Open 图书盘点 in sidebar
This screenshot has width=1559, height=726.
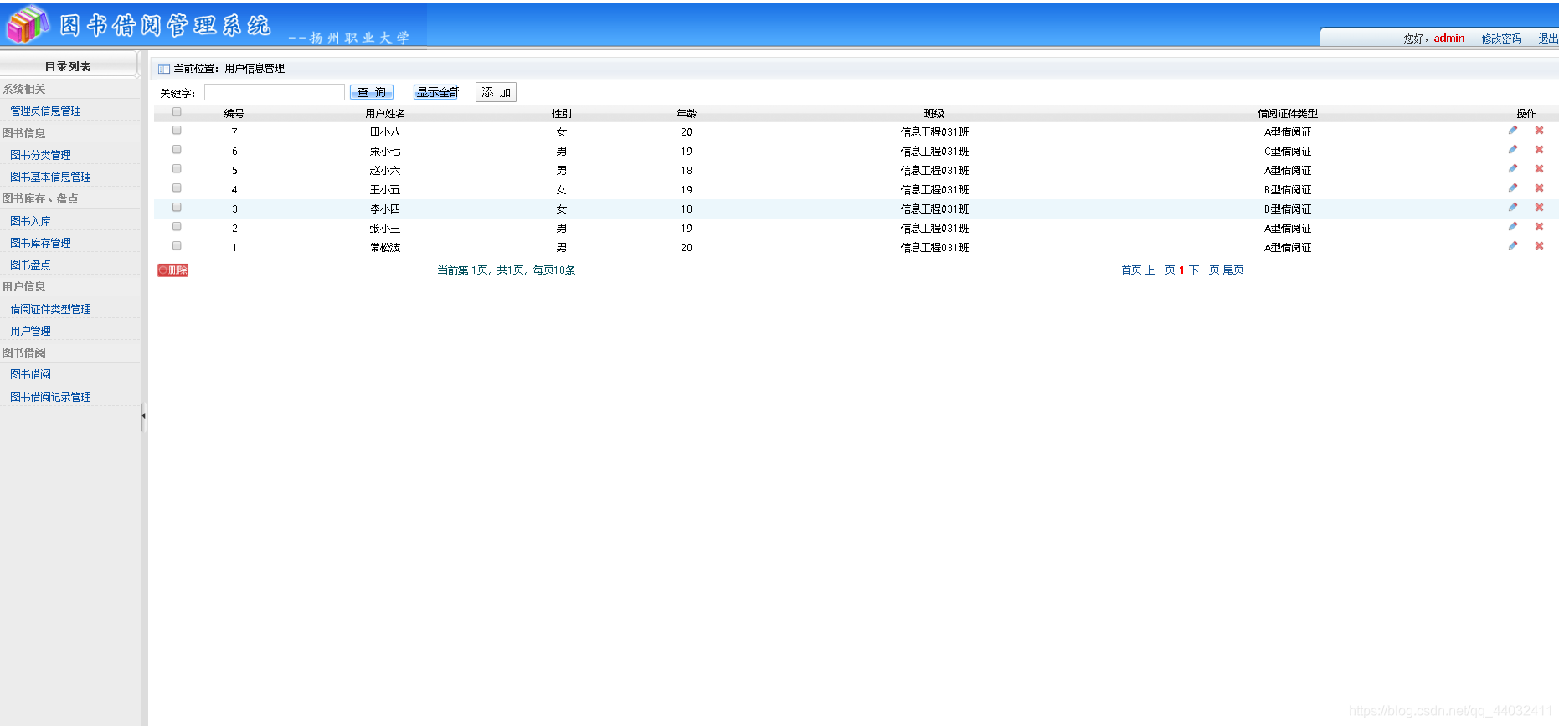[30, 265]
